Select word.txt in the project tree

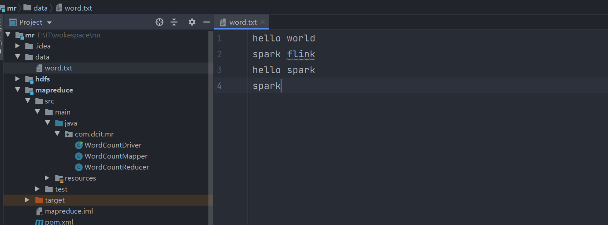59,68
